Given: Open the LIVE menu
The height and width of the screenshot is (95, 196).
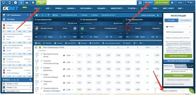Looking at the screenshot, I should click(x=48, y=8).
